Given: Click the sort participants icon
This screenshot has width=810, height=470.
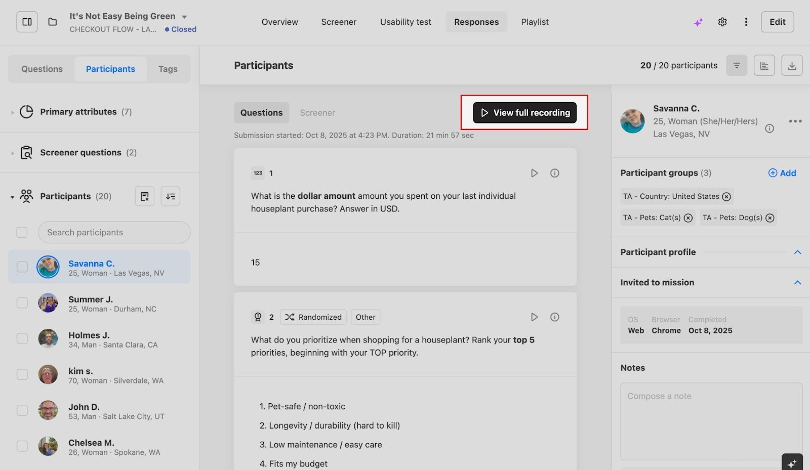Looking at the screenshot, I should 171,196.
